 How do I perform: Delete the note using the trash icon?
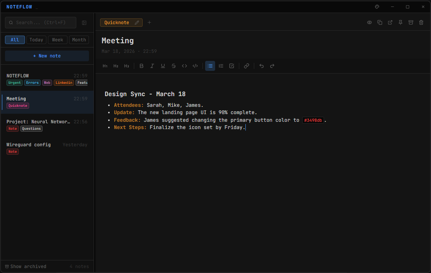(x=421, y=23)
